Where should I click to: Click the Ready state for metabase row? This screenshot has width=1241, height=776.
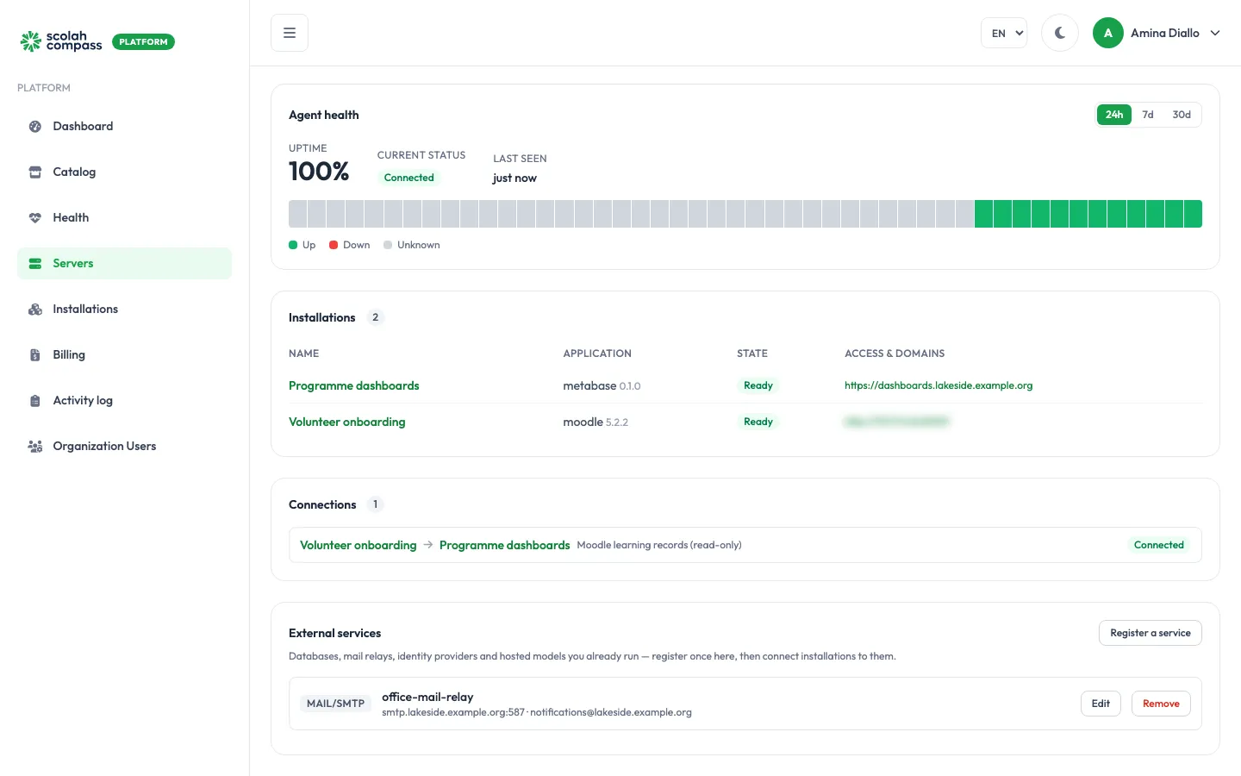[x=758, y=385]
